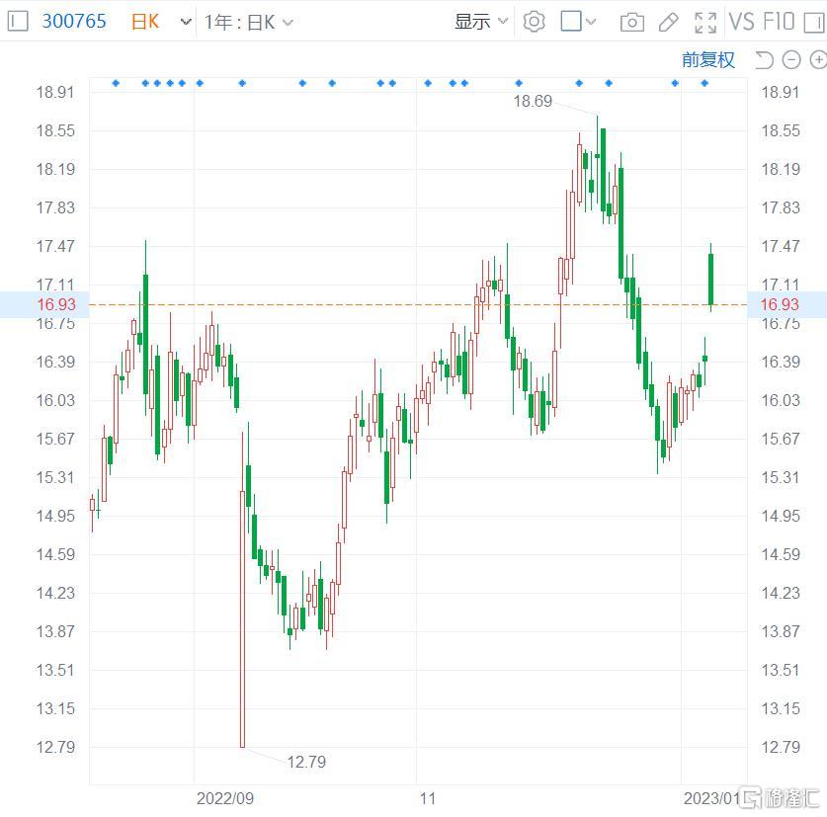
Task: Zoom in the chart with plus icon
Action: pyautogui.click(x=818, y=59)
